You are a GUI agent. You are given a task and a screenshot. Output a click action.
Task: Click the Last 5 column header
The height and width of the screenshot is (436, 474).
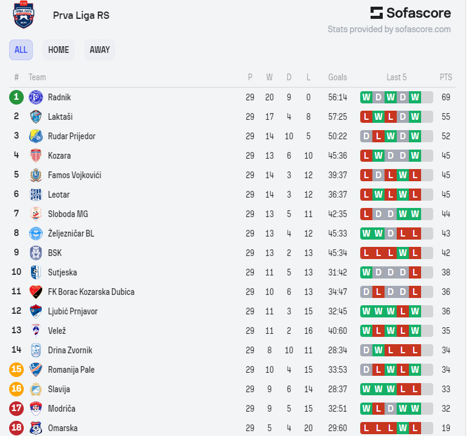(396, 77)
